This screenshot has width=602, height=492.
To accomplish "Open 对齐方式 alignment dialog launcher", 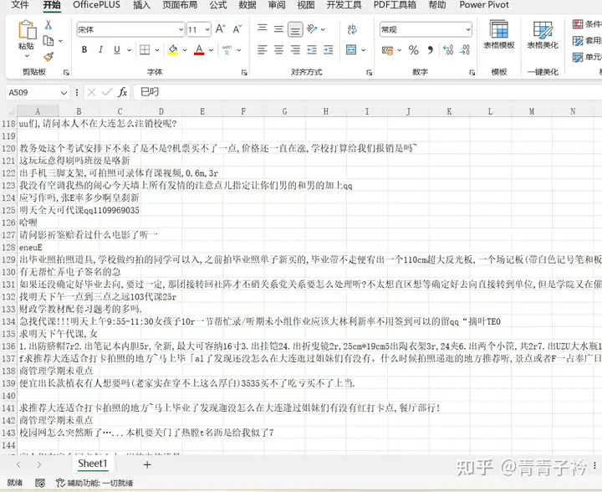I will coord(369,72).
